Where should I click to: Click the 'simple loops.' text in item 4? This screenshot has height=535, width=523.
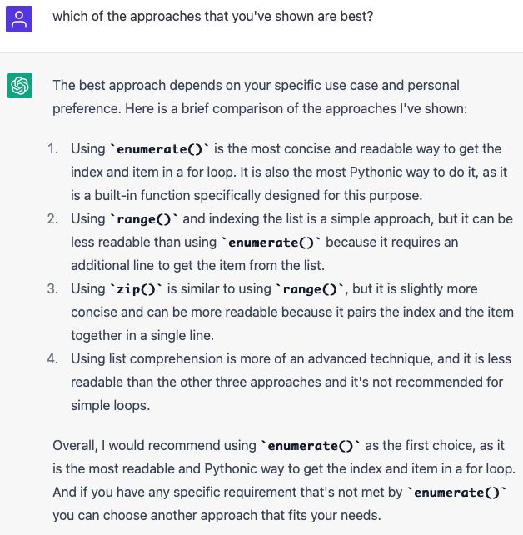[111, 406]
